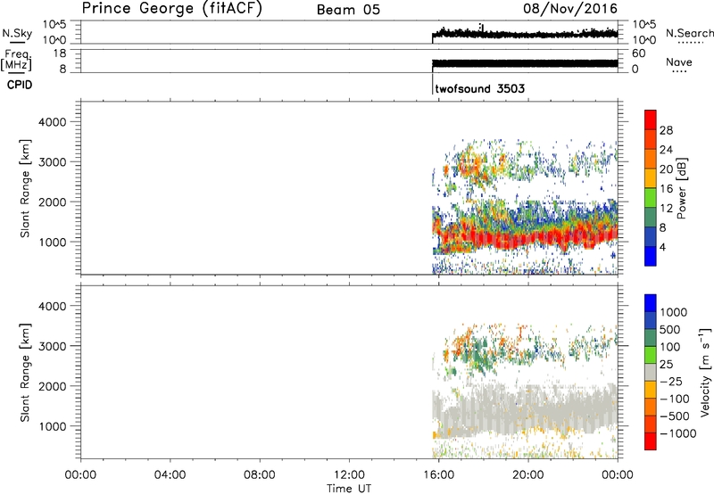The width and height of the screenshot is (714, 494).
Task: Click the green swatch on the Velocity colorbar
Action: 651,355
